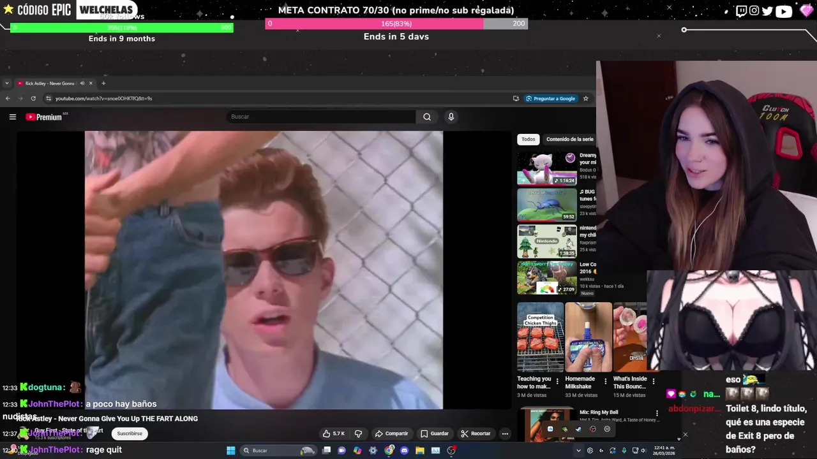Image resolution: width=817 pixels, height=459 pixels.
Task: Expand hidden system tray icons chevron
Action: pos(578,451)
